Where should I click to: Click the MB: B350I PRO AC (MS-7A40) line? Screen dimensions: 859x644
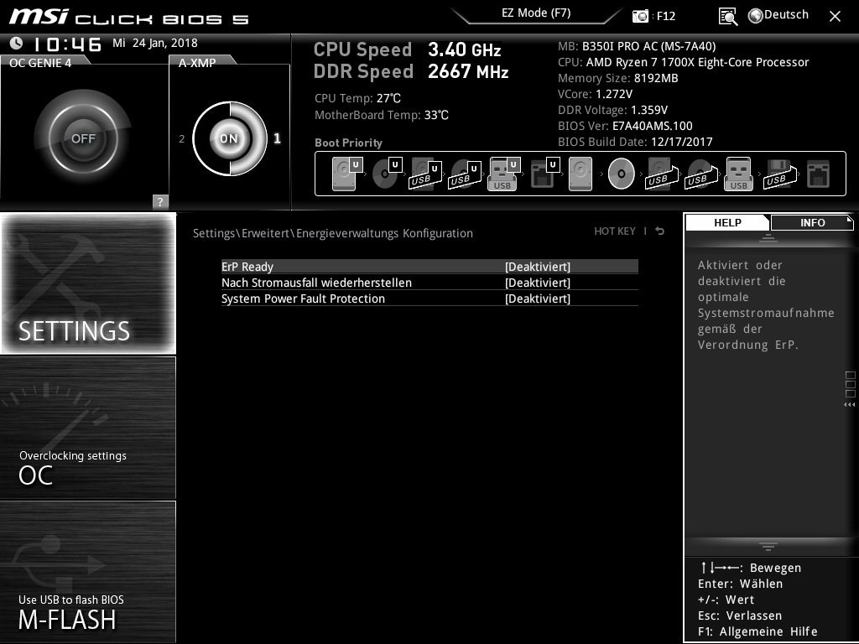[637, 47]
